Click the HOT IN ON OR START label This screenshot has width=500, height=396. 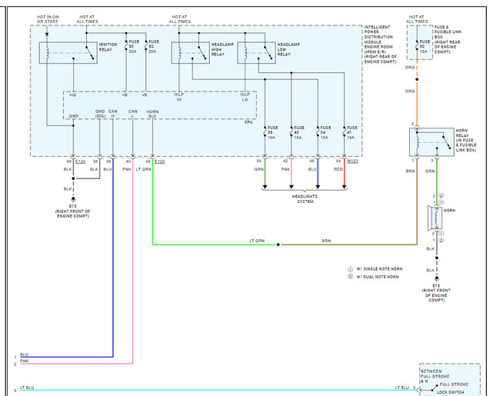(48, 19)
